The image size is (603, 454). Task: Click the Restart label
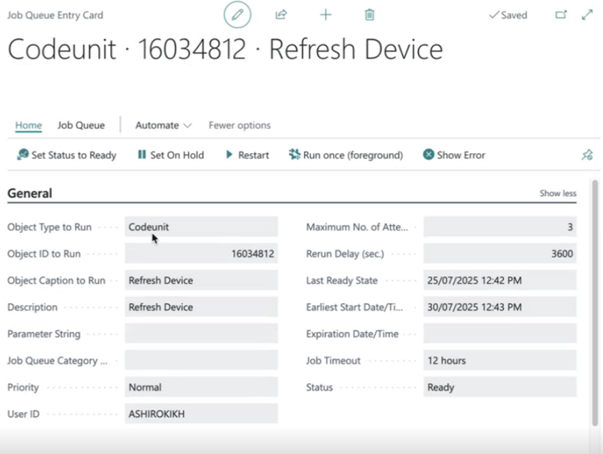[x=253, y=155]
